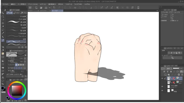Image resolution: width=184 pixels, height=103 pixels.
Task: Open canvas tab list dropdown arrow
Action: point(157,10)
